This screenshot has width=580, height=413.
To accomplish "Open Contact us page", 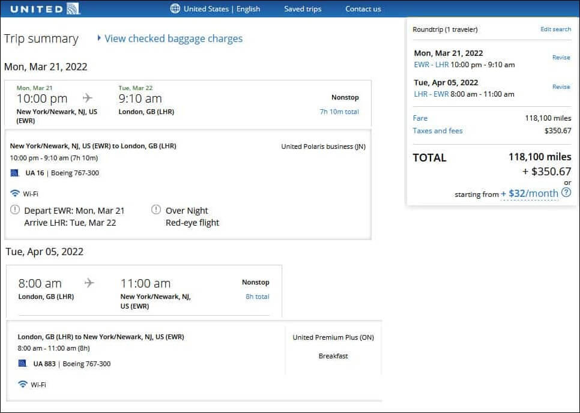I will pos(363,9).
